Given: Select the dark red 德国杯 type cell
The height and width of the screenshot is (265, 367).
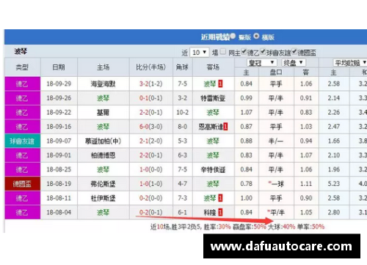Looking at the screenshot, I should (22, 184).
